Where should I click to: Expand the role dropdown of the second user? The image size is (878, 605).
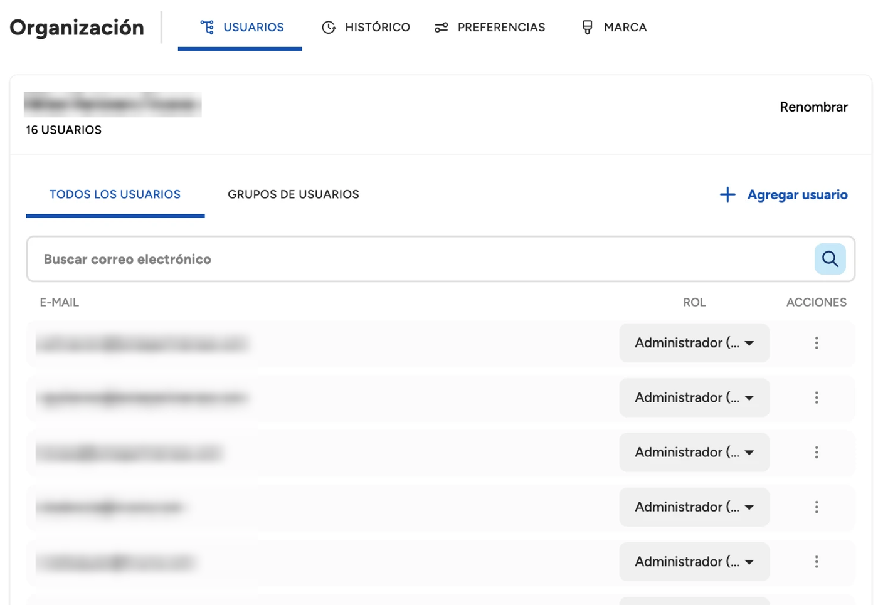(x=694, y=397)
